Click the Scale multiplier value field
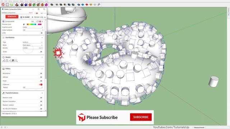 click(33, 30)
